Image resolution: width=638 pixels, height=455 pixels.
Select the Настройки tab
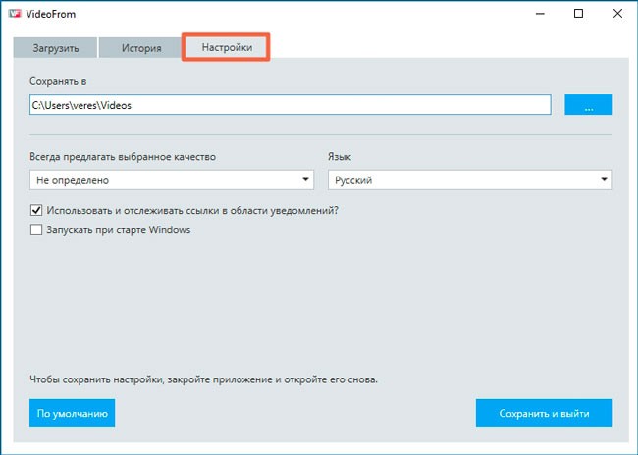(226, 47)
